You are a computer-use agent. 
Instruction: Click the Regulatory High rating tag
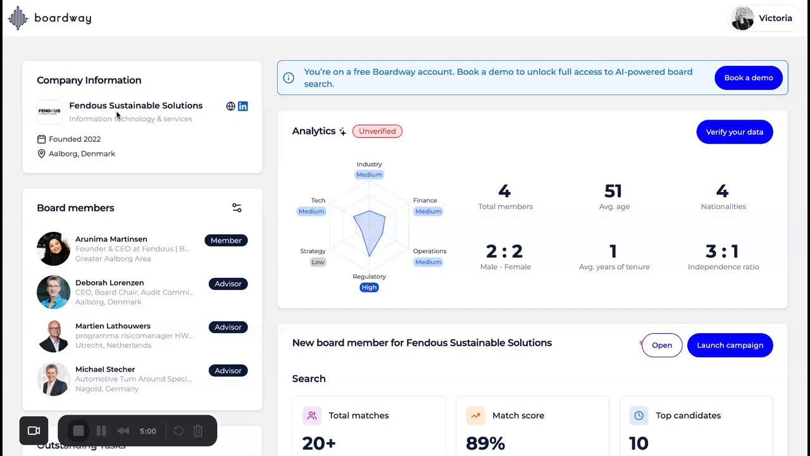click(x=369, y=288)
